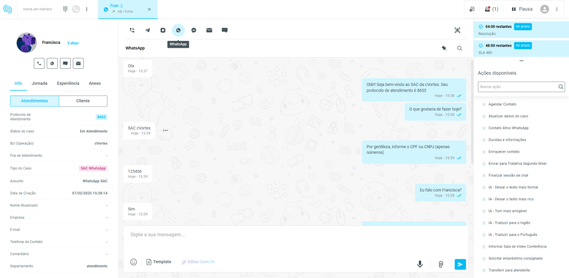Send the message with the arrow button
Image resolution: width=569 pixels, height=278 pixels.
460,264
